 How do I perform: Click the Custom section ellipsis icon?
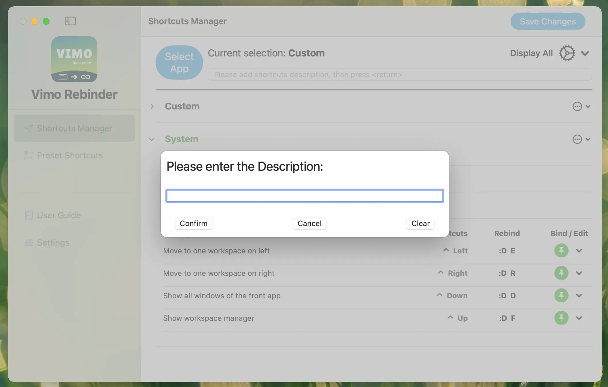pos(577,107)
